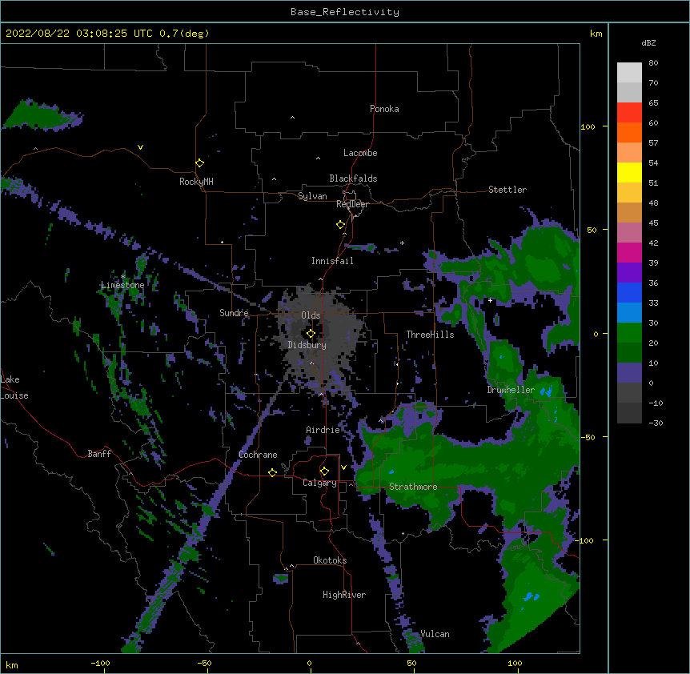Click the Sylvan label
This screenshot has height=674, width=690.
coord(312,196)
